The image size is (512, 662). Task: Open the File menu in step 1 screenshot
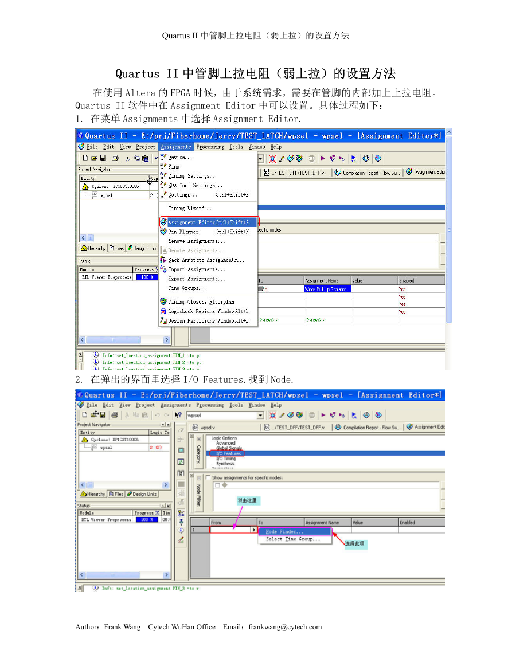coord(92,147)
